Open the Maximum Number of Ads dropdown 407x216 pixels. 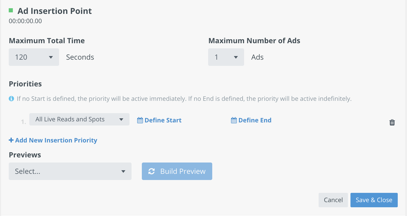click(x=226, y=57)
